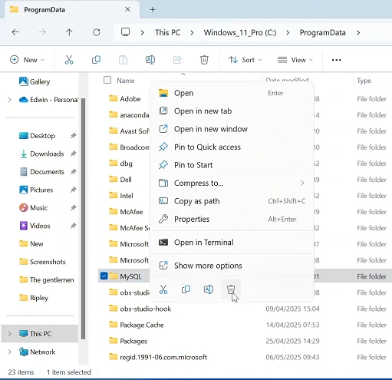
Task: Copy MySQL via context menu copy icon
Action: pos(186,289)
